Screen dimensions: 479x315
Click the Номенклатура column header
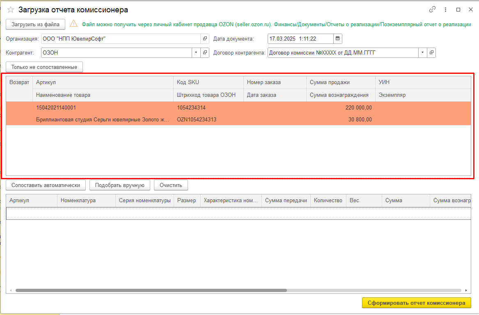(87, 201)
